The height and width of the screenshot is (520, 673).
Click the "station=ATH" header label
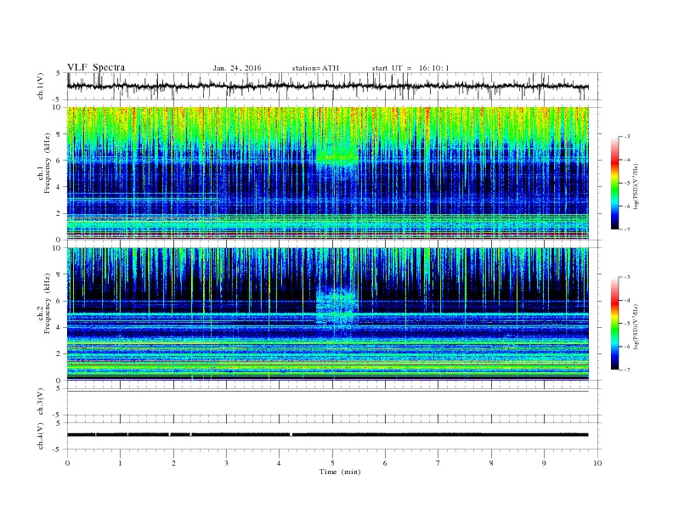(x=315, y=68)
